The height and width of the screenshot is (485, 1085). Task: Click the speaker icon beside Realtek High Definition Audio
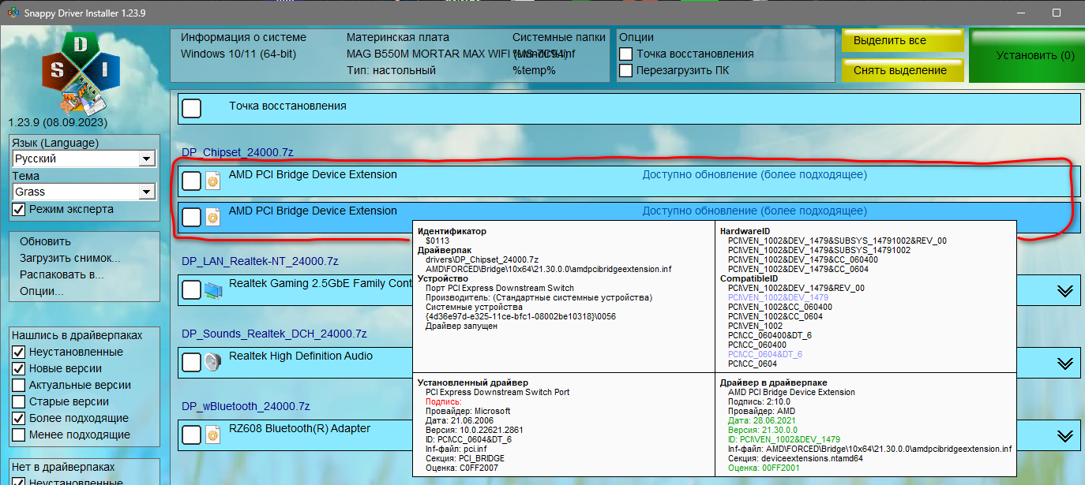click(212, 362)
